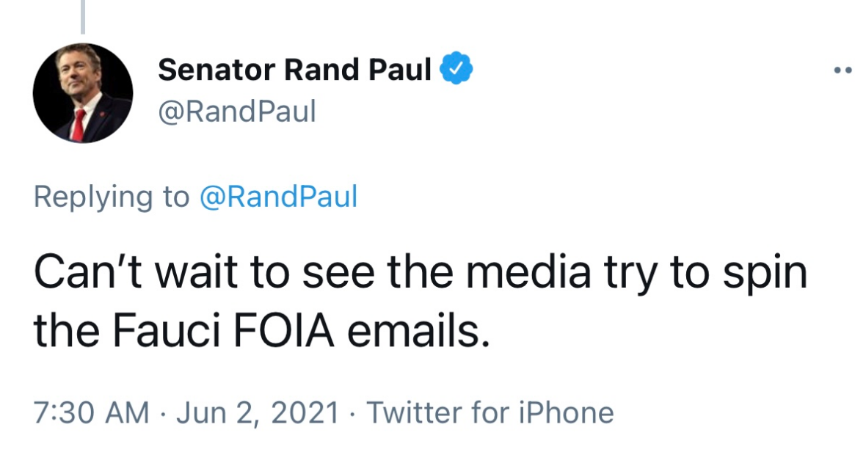Click the word "spin" in the tweet
This screenshot has width=855, height=463.
pyautogui.click(x=765, y=274)
